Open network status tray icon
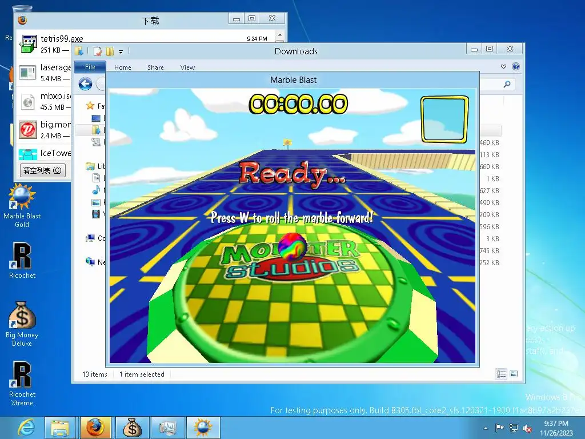 pos(514,428)
